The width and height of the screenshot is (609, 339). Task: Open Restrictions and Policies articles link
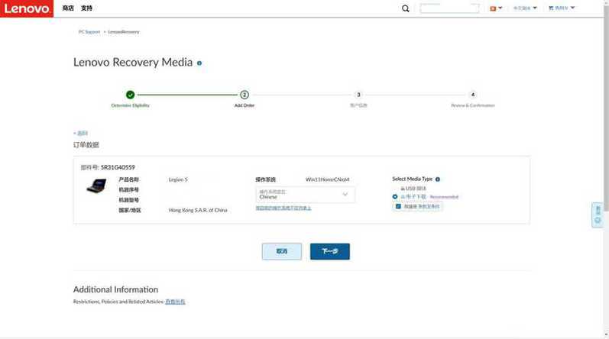(x=175, y=302)
